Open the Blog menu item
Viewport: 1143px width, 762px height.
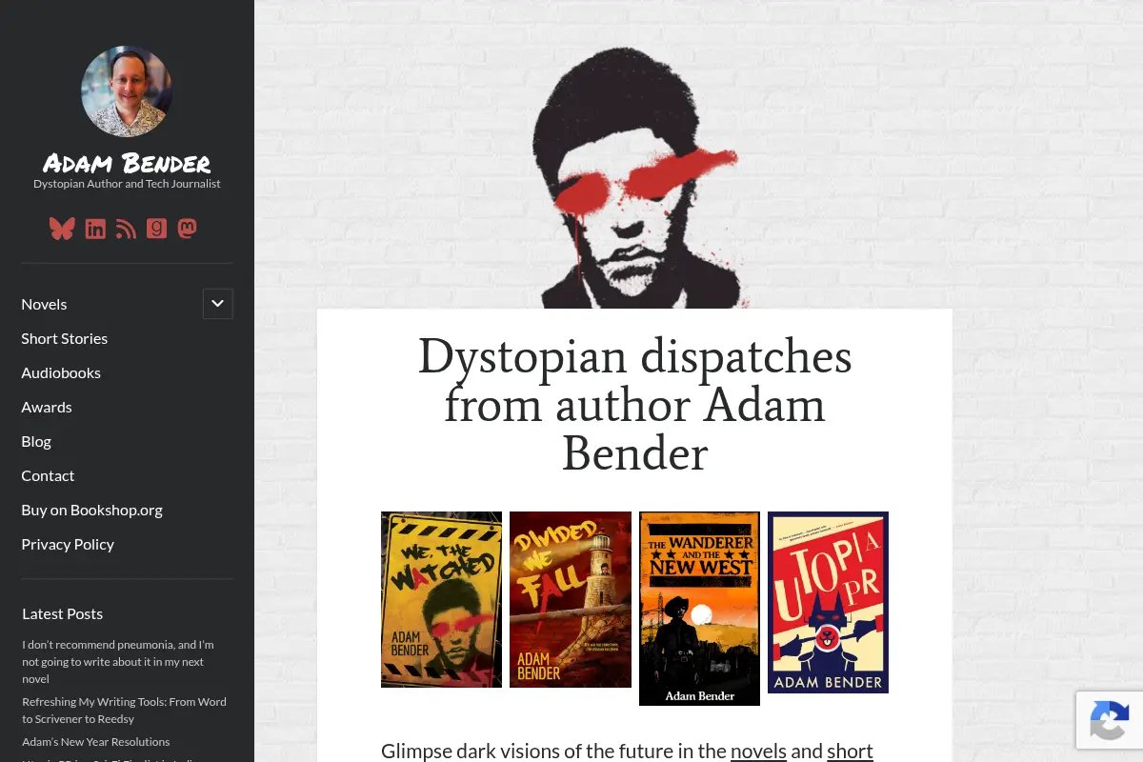tap(36, 441)
